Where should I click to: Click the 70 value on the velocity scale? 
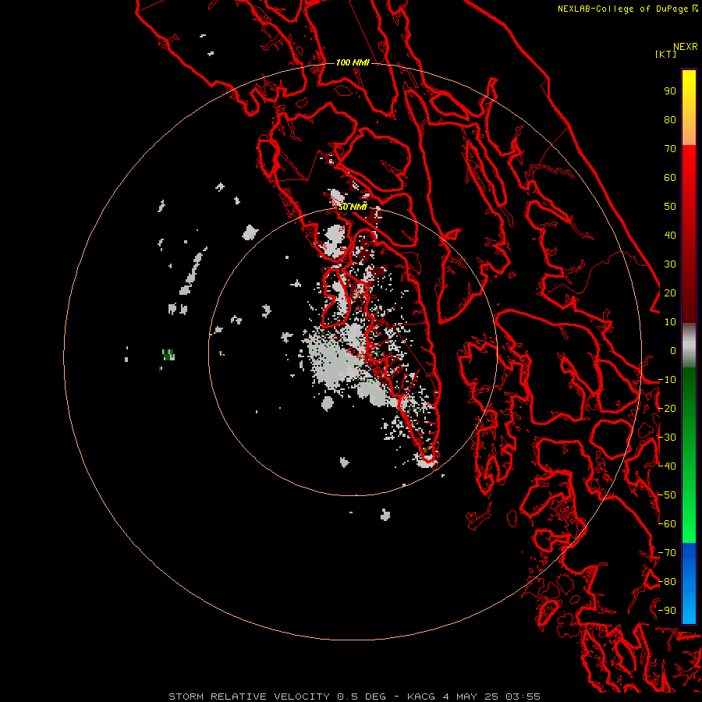pyautogui.click(x=670, y=149)
